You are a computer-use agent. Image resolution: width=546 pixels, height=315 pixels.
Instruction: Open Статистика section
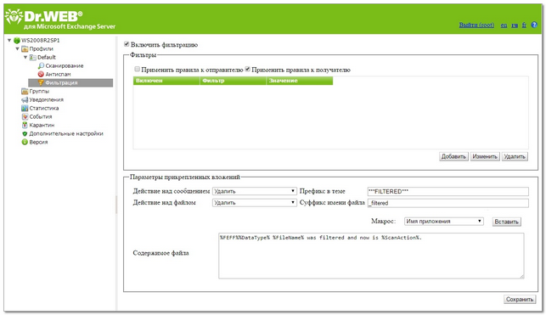click(44, 108)
